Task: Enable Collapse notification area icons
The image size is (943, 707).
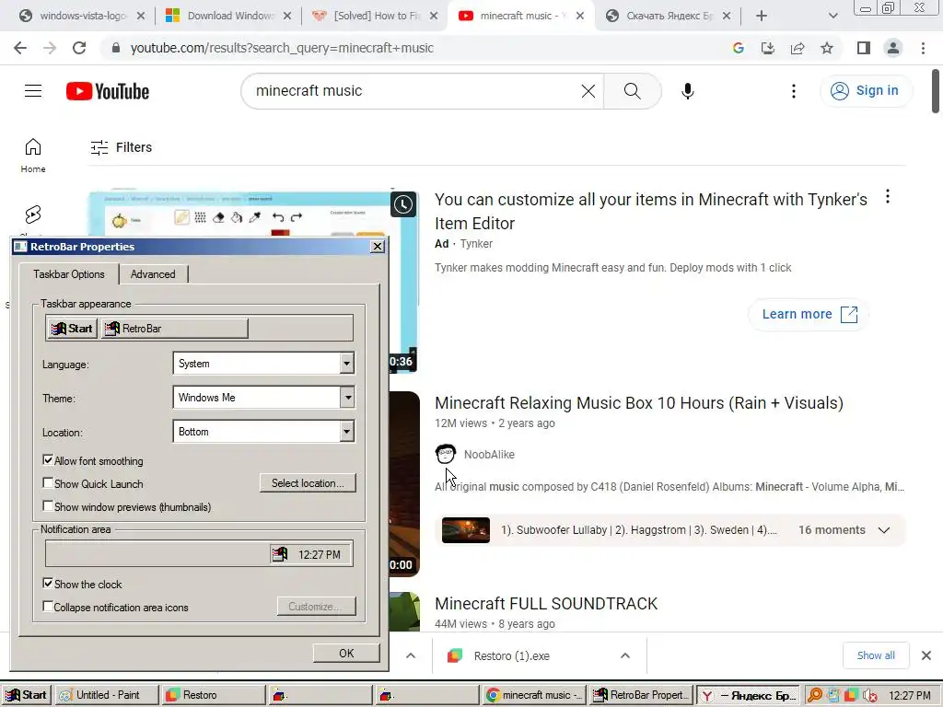Action: point(48,606)
